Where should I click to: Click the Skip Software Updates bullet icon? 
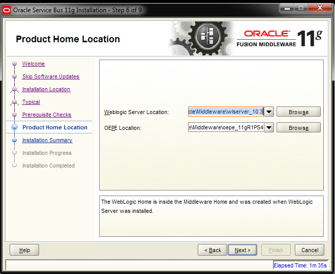[15, 76]
